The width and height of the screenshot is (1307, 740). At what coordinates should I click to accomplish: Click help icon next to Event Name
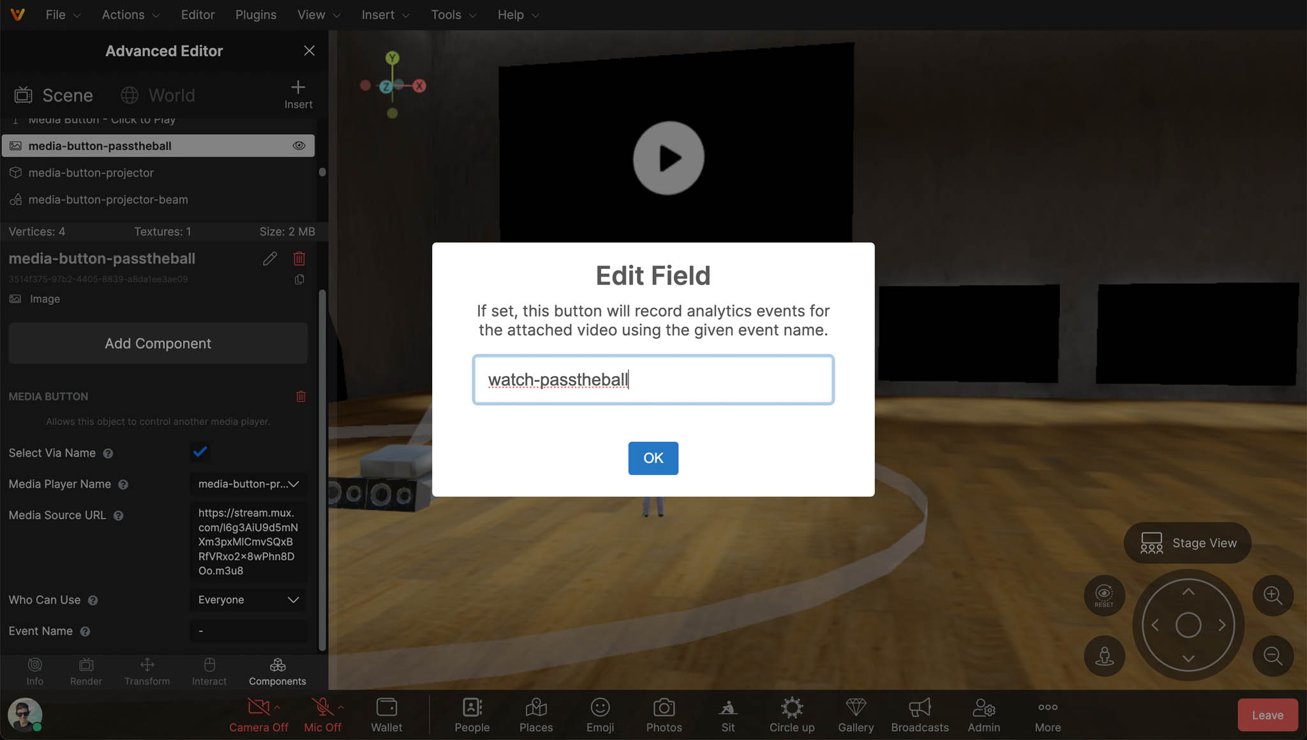(x=85, y=631)
